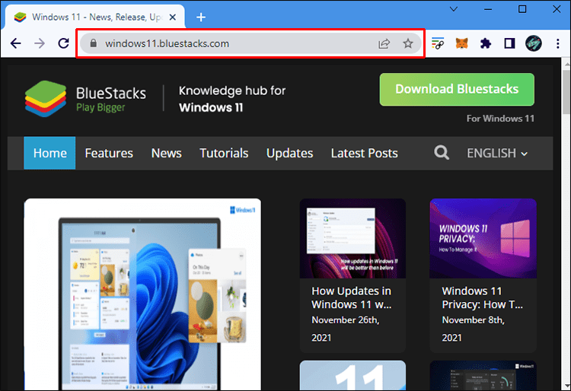Click the browser back arrow

point(15,43)
